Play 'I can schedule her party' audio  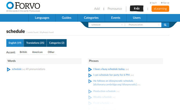click(x=90, y=75)
